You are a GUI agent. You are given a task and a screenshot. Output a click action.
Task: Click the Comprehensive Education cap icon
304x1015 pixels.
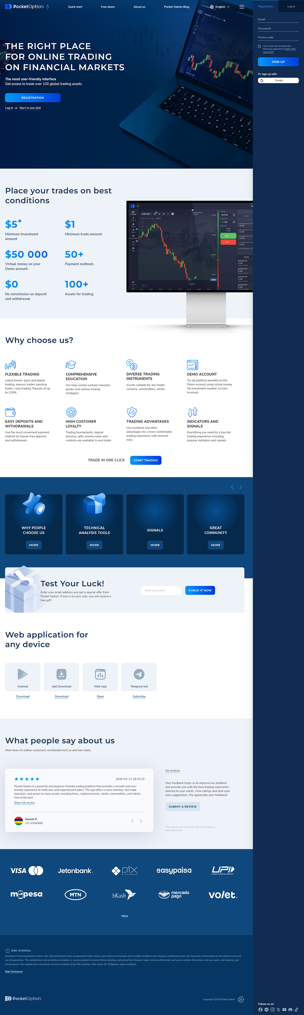(71, 365)
